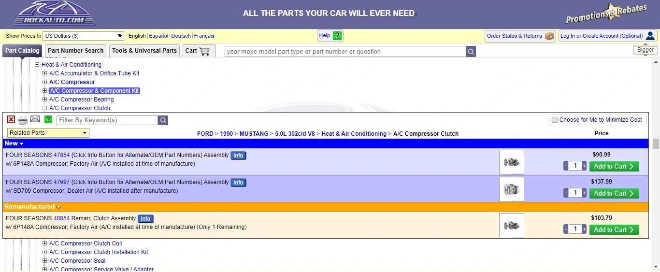Go to MUSTANG breadcrumb link
Viewport: 660px width, 272px height.
[254, 134]
